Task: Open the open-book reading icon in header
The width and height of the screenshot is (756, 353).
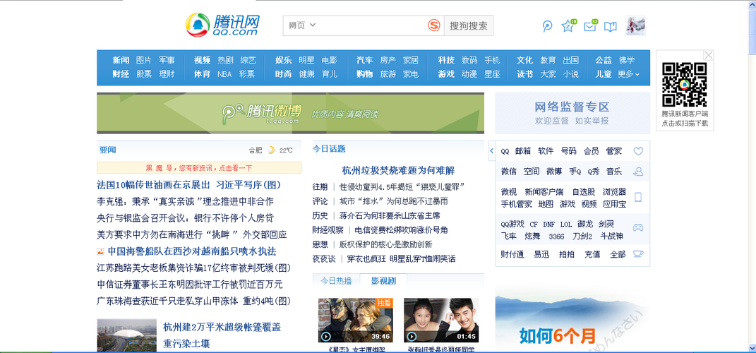Action: [x=611, y=27]
